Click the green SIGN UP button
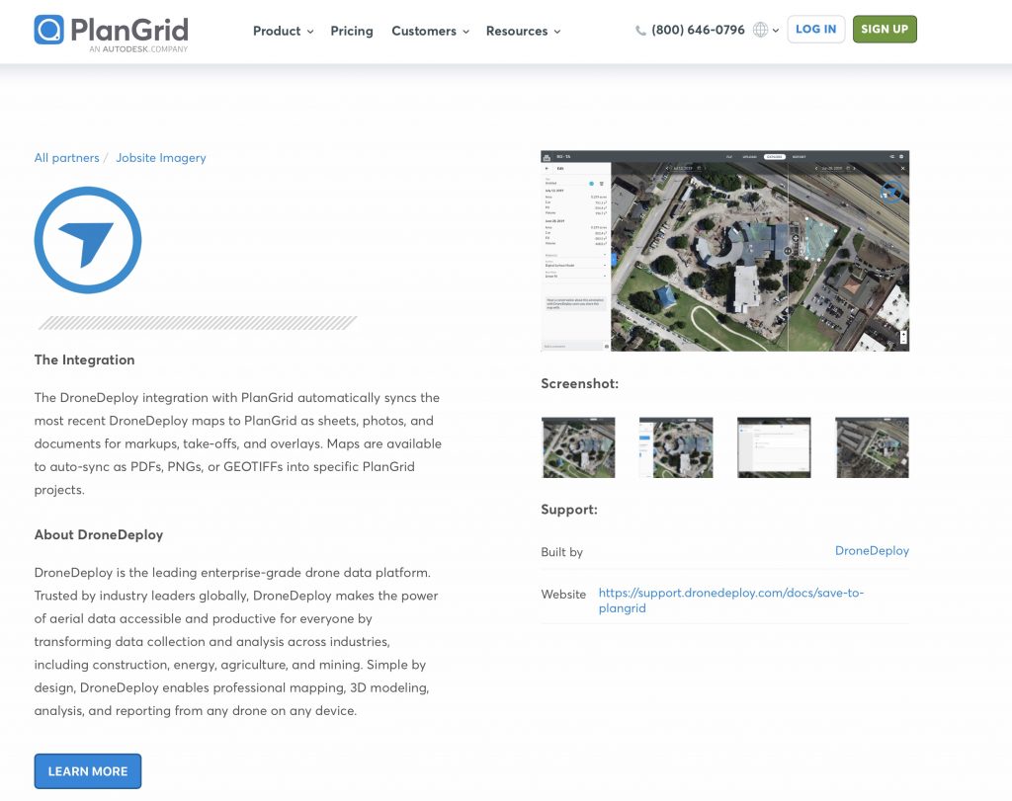 (x=885, y=29)
